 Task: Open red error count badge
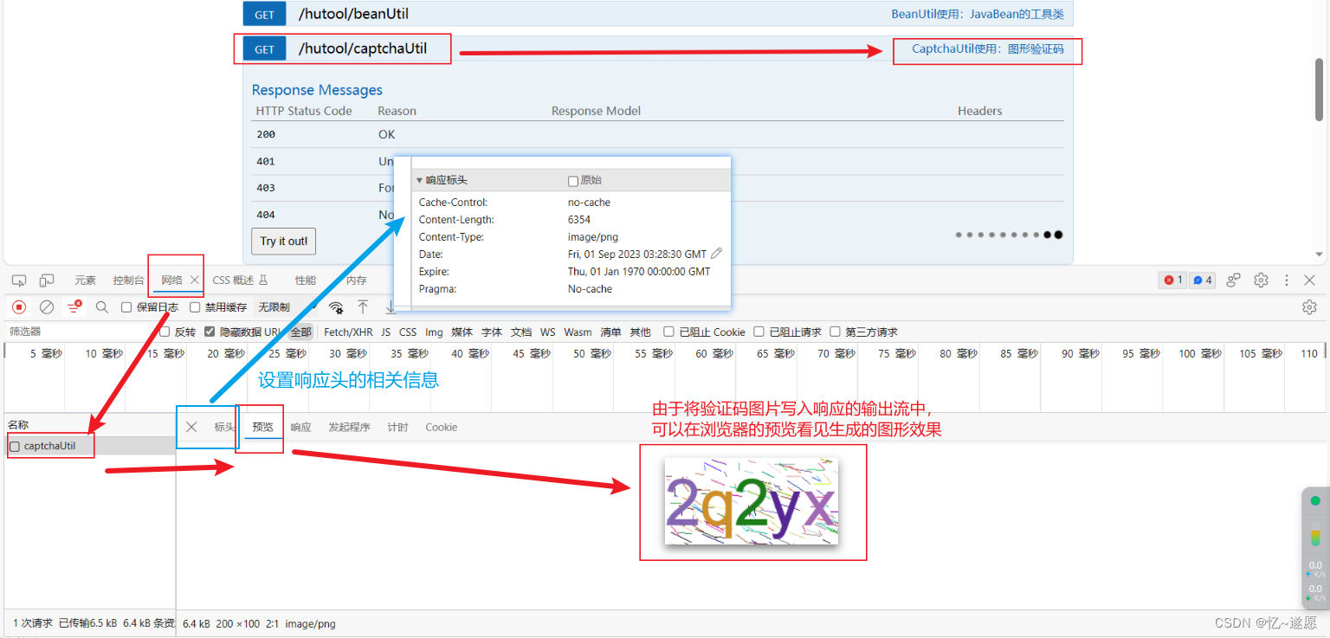pyautogui.click(x=1172, y=280)
